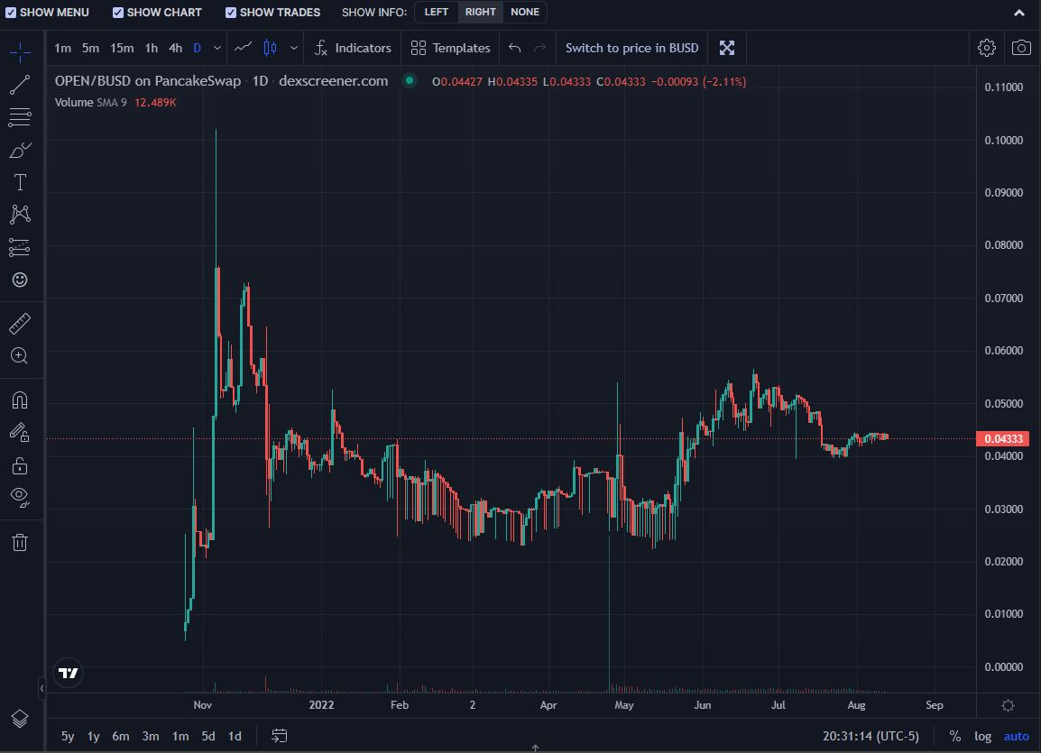This screenshot has height=753, width=1041.
Task: Click the OPEN/BUSD on PancakeSwap title
Action: [147, 81]
